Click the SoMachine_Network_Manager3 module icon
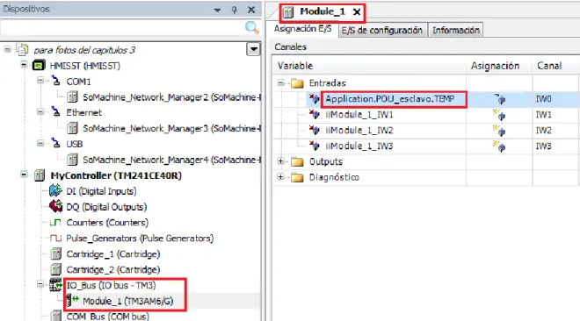The width and height of the screenshot is (580, 321). point(72,128)
